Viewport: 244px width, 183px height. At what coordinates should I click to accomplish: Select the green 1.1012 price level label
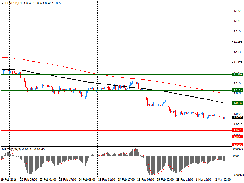tap(238, 90)
